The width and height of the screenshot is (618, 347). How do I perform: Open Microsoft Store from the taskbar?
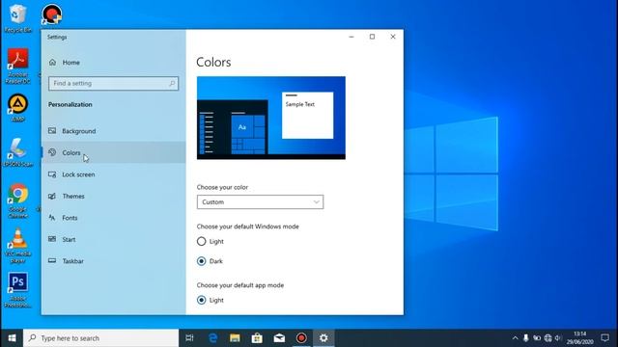tap(257, 338)
